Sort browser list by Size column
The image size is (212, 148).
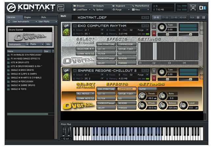pyautogui.click(x=47, y=51)
